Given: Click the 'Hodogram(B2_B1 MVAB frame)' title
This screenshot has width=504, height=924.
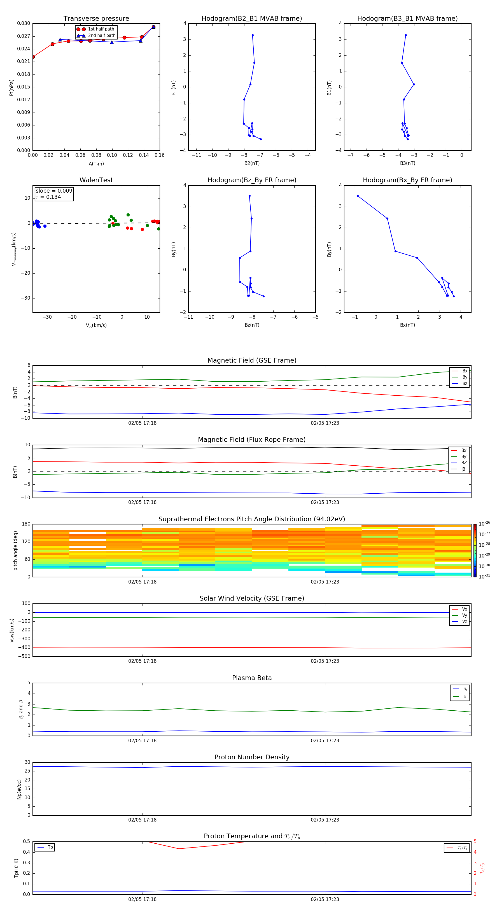Looking at the screenshot, I should [x=252, y=18].
